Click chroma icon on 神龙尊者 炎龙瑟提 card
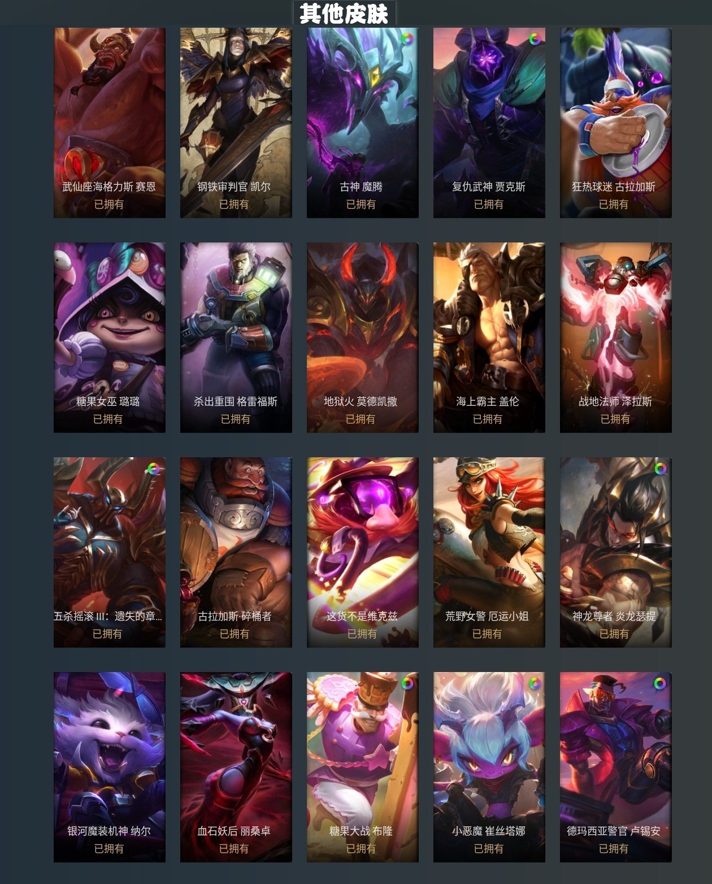 coord(660,469)
